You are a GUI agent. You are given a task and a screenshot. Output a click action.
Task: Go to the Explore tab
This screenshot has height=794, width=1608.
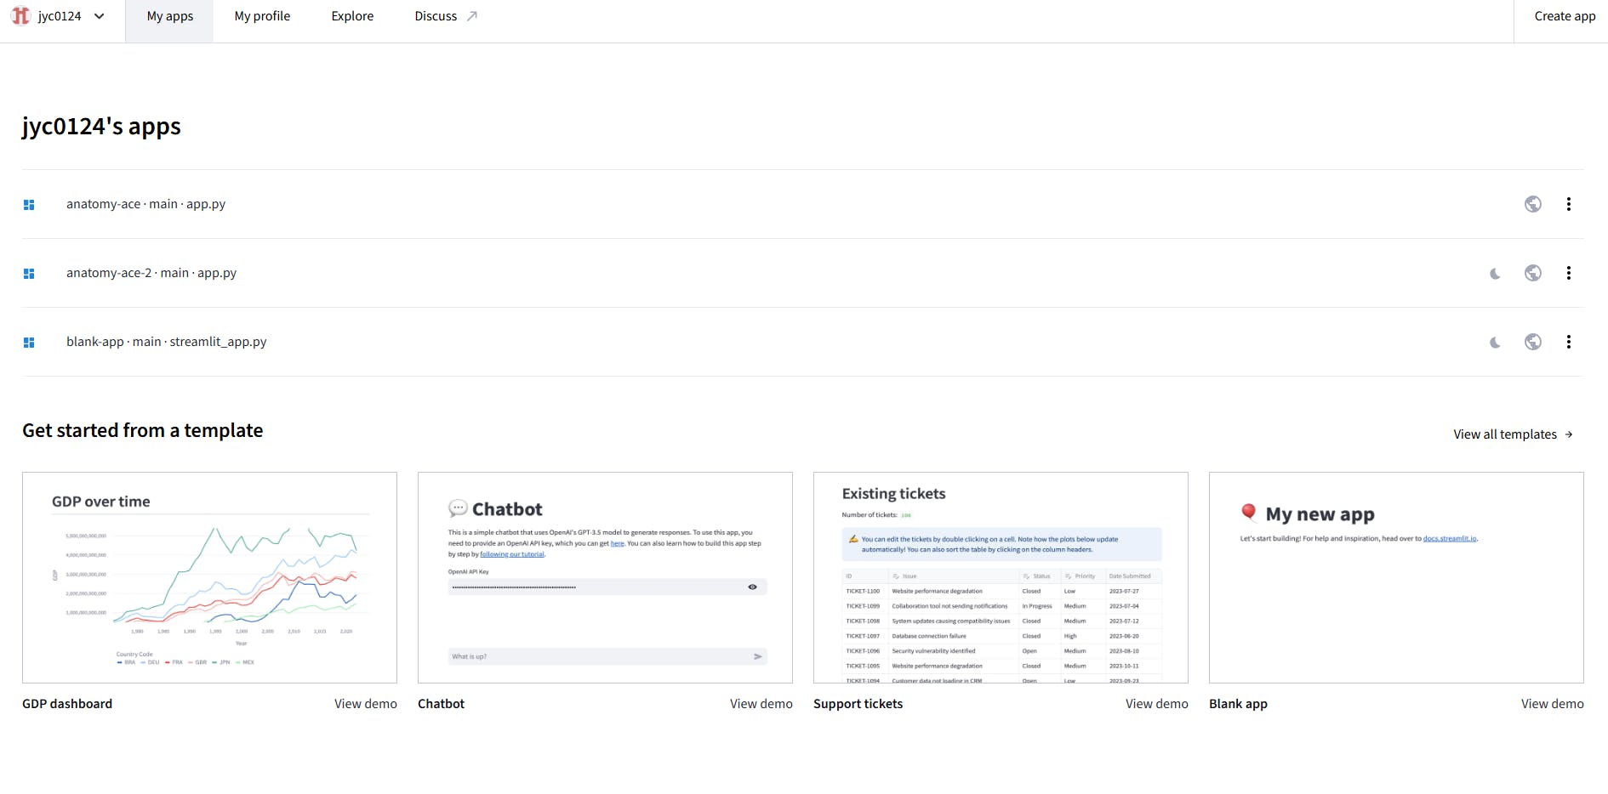[x=352, y=16]
